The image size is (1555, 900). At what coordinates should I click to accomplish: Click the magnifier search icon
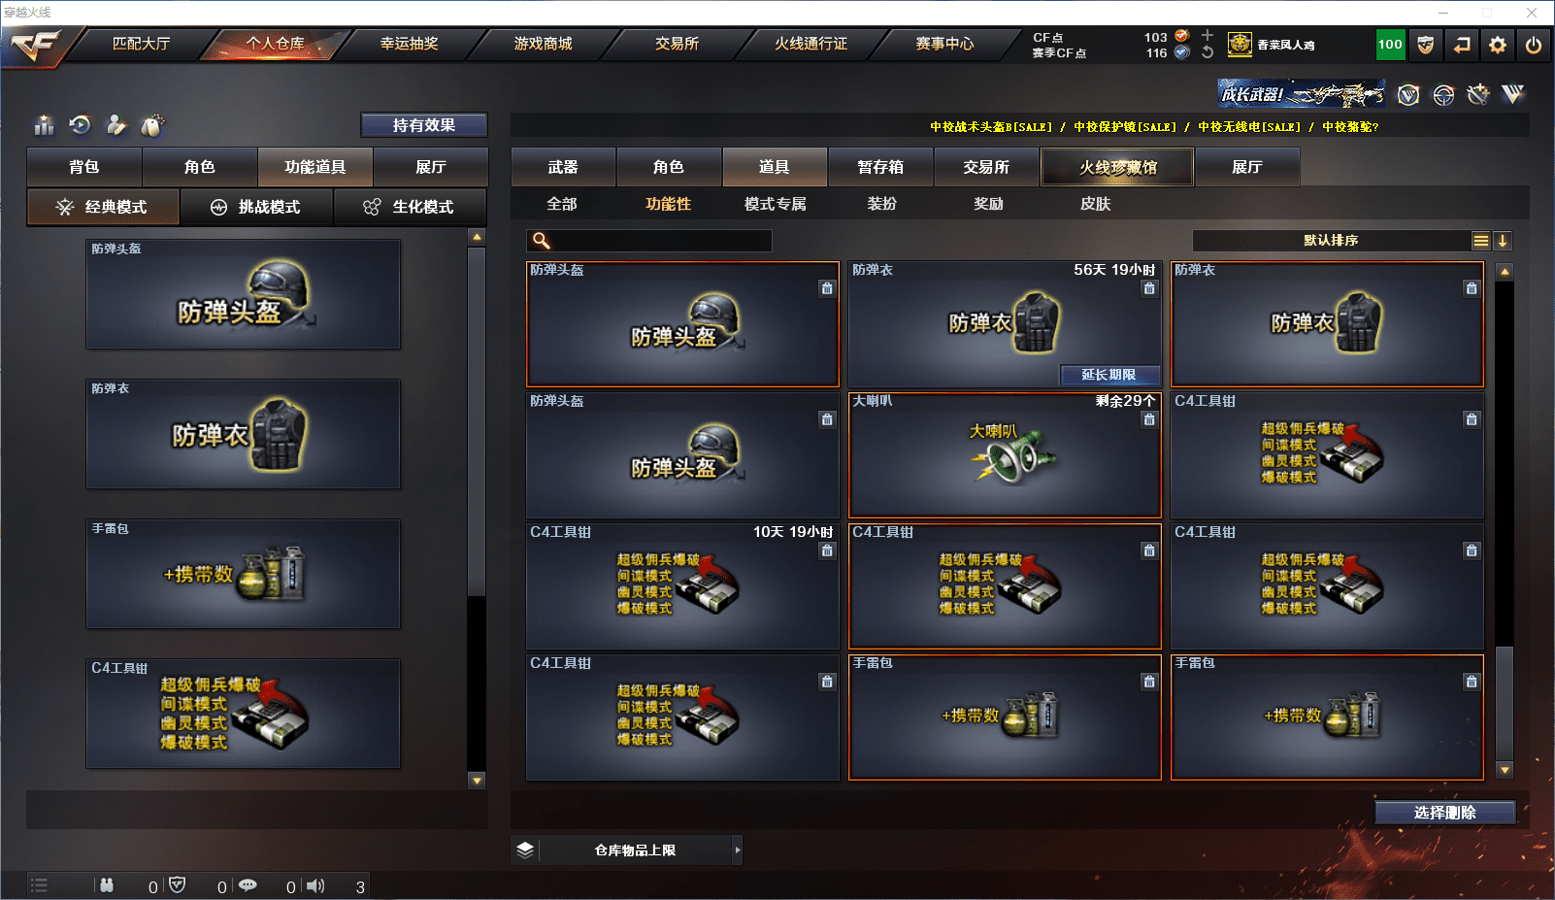click(542, 241)
